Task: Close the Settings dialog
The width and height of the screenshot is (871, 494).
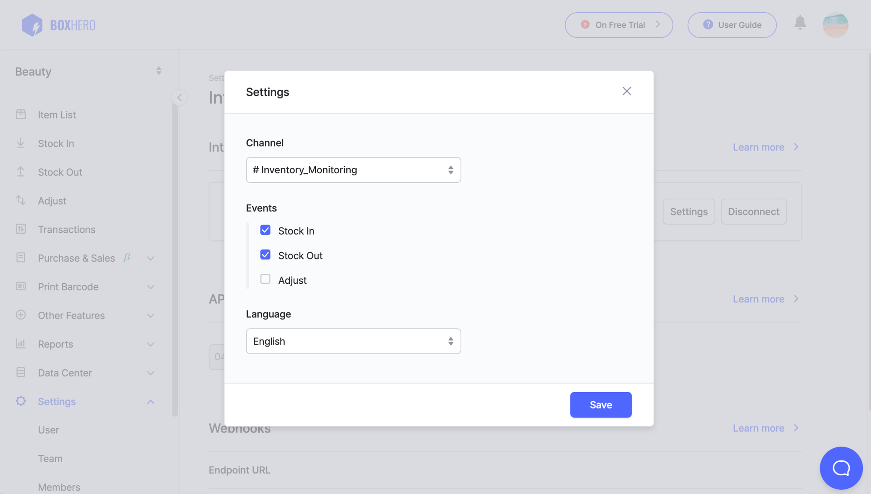Action: tap(626, 91)
